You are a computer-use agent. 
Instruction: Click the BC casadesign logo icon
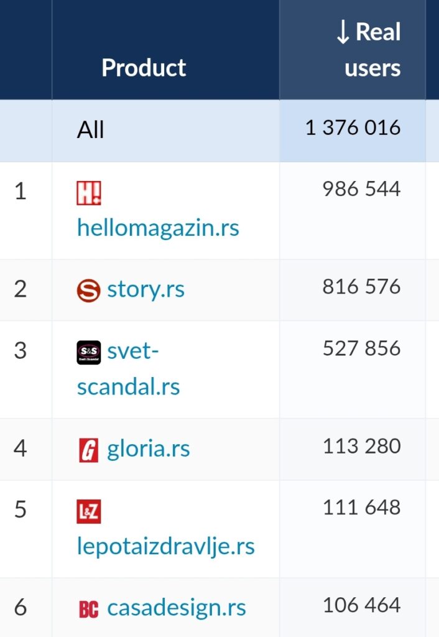[x=88, y=610]
